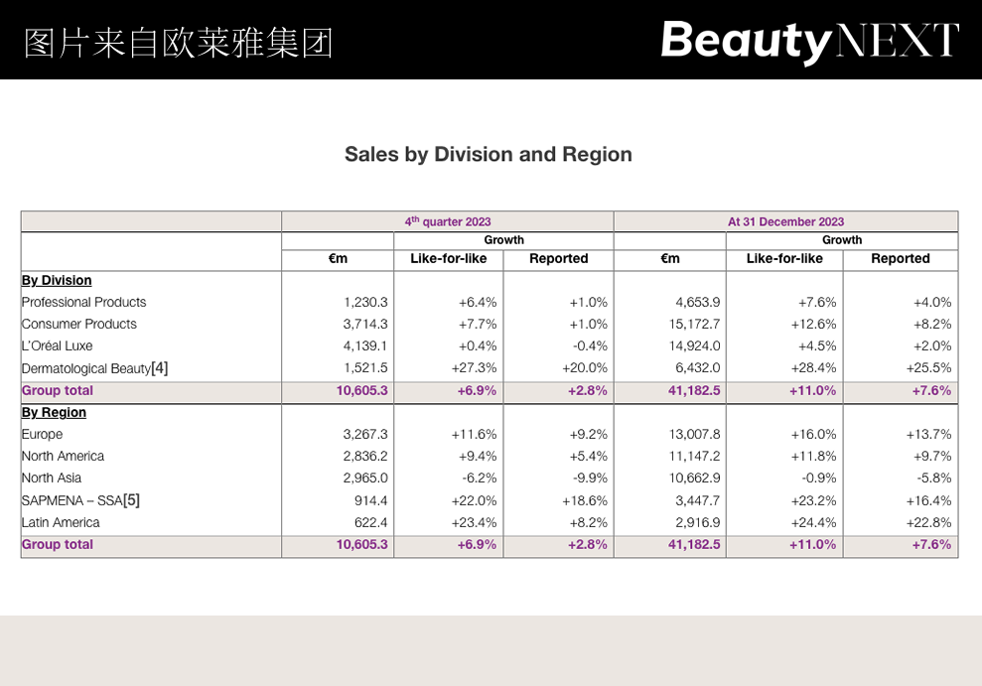Click the +27.3% Dermatological Beauty growth cell
This screenshot has width=982, height=686.
475,368
